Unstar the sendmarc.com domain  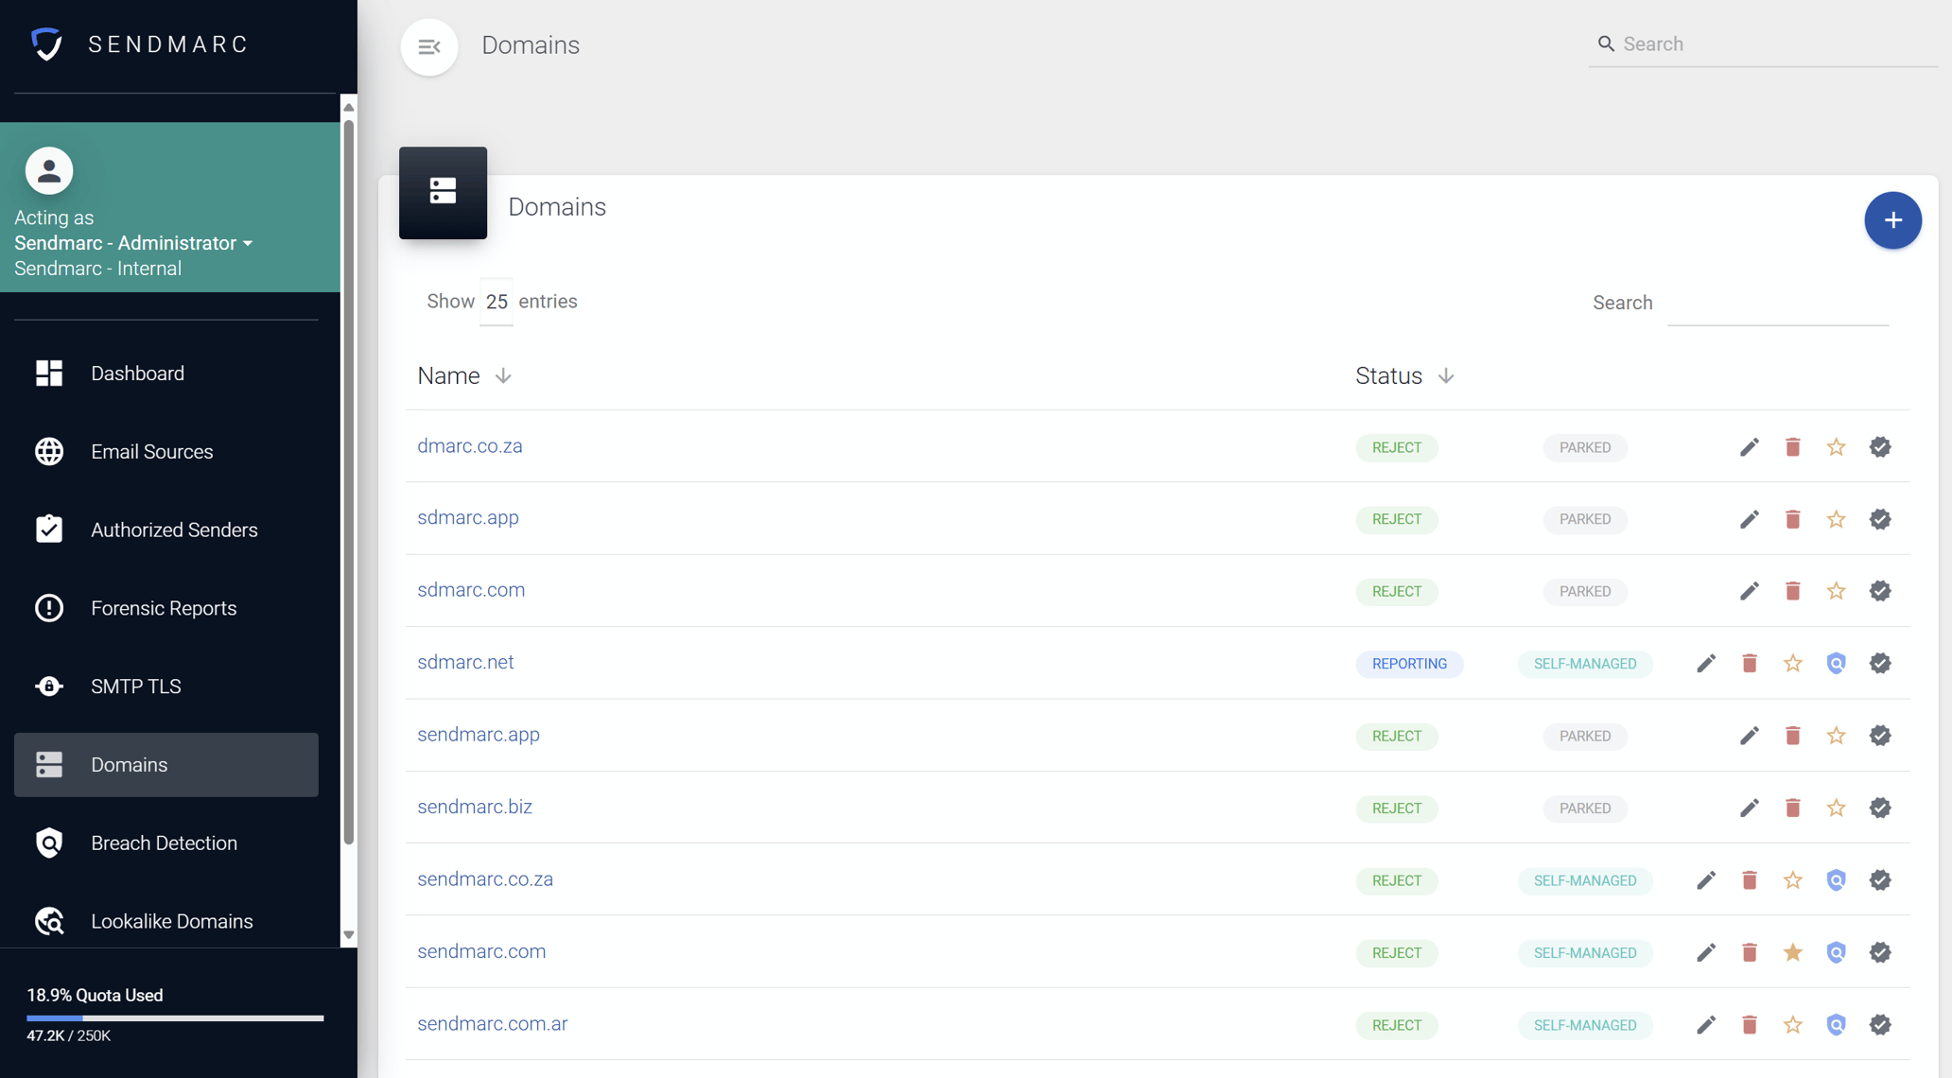point(1792,952)
